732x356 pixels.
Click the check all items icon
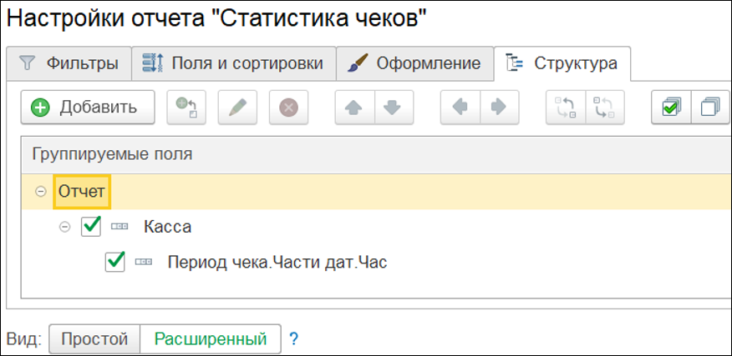click(671, 108)
